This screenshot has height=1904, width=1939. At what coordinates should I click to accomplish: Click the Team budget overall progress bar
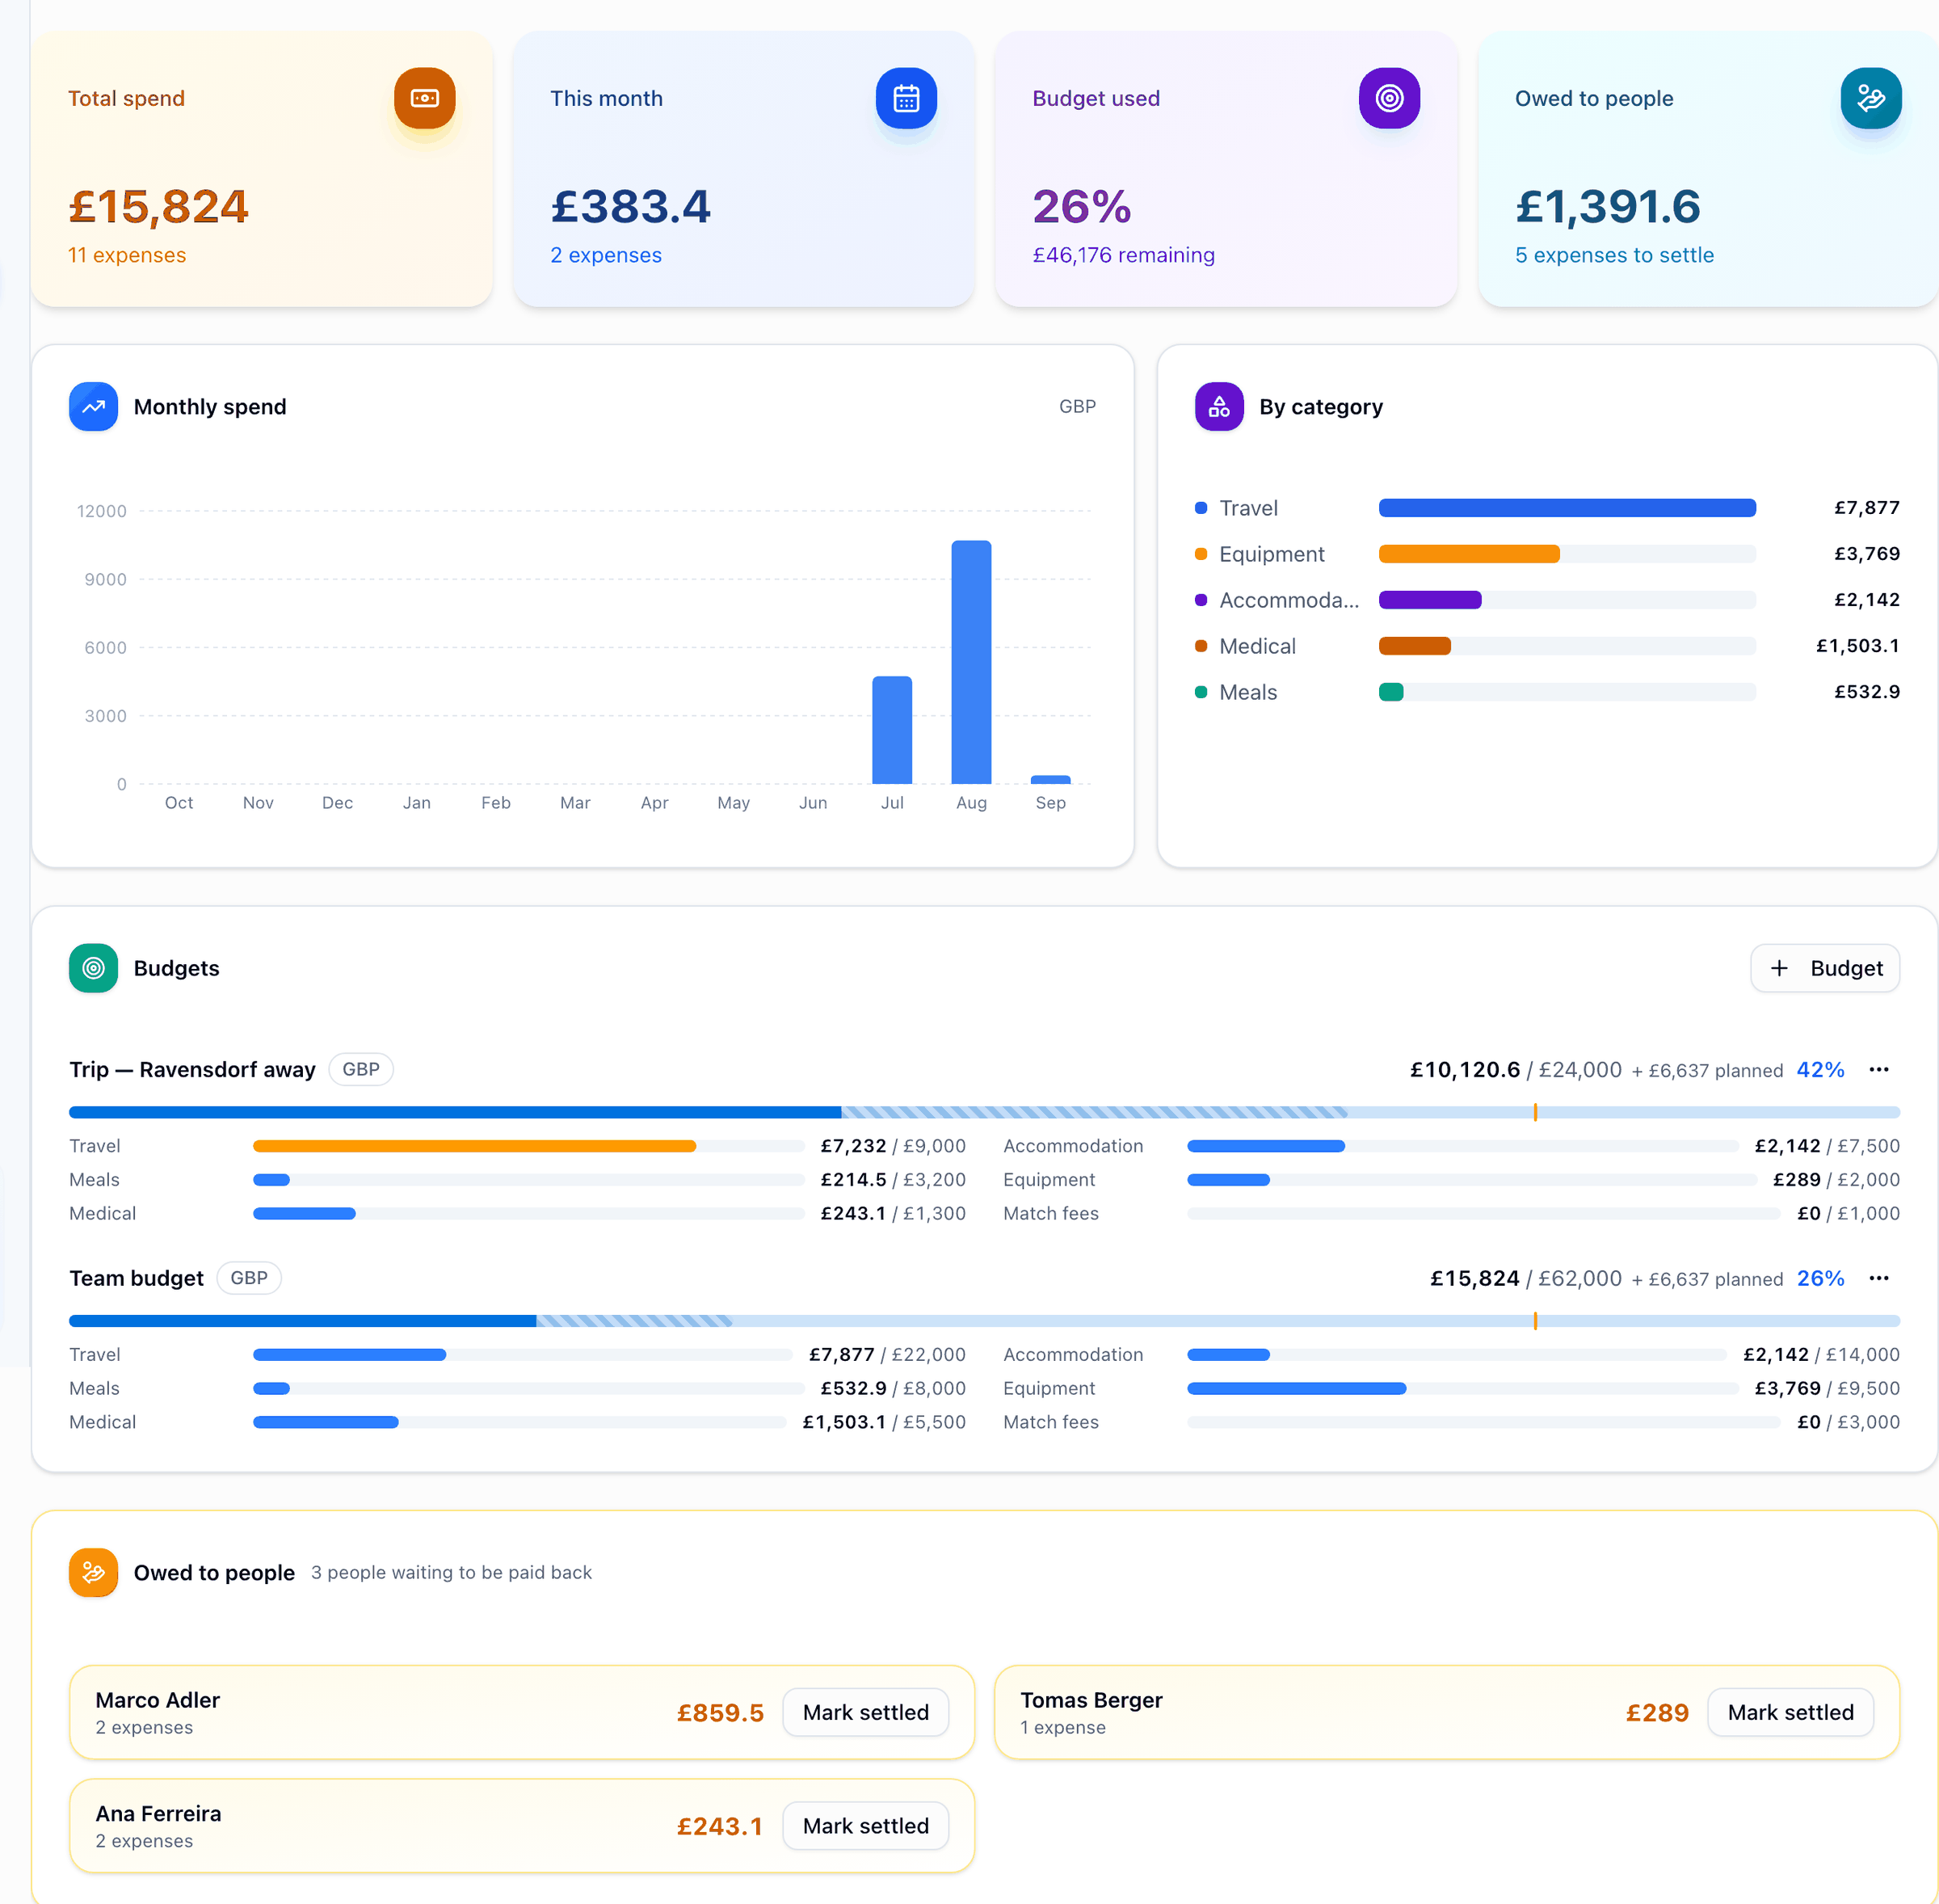click(985, 1321)
